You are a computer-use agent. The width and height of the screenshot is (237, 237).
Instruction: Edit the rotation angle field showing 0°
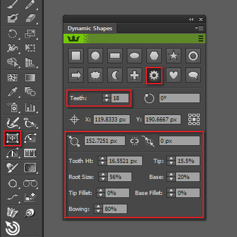pos(180,98)
